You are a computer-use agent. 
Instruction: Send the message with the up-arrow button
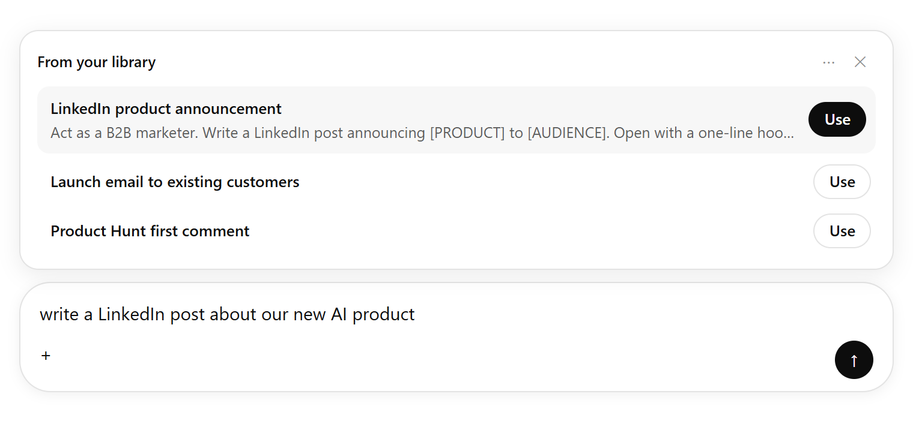click(854, 360)
